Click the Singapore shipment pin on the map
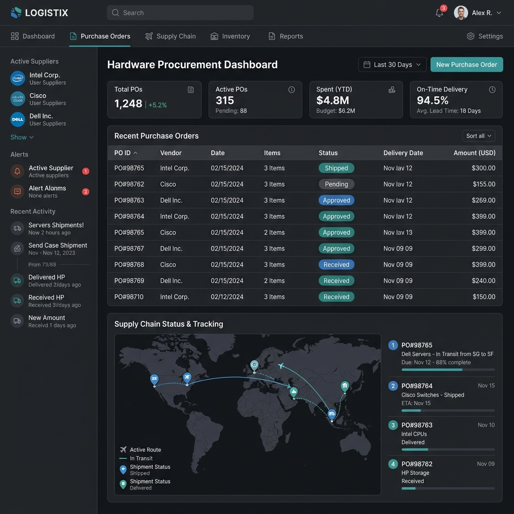The image size is (514, 514). click(332, 414)
